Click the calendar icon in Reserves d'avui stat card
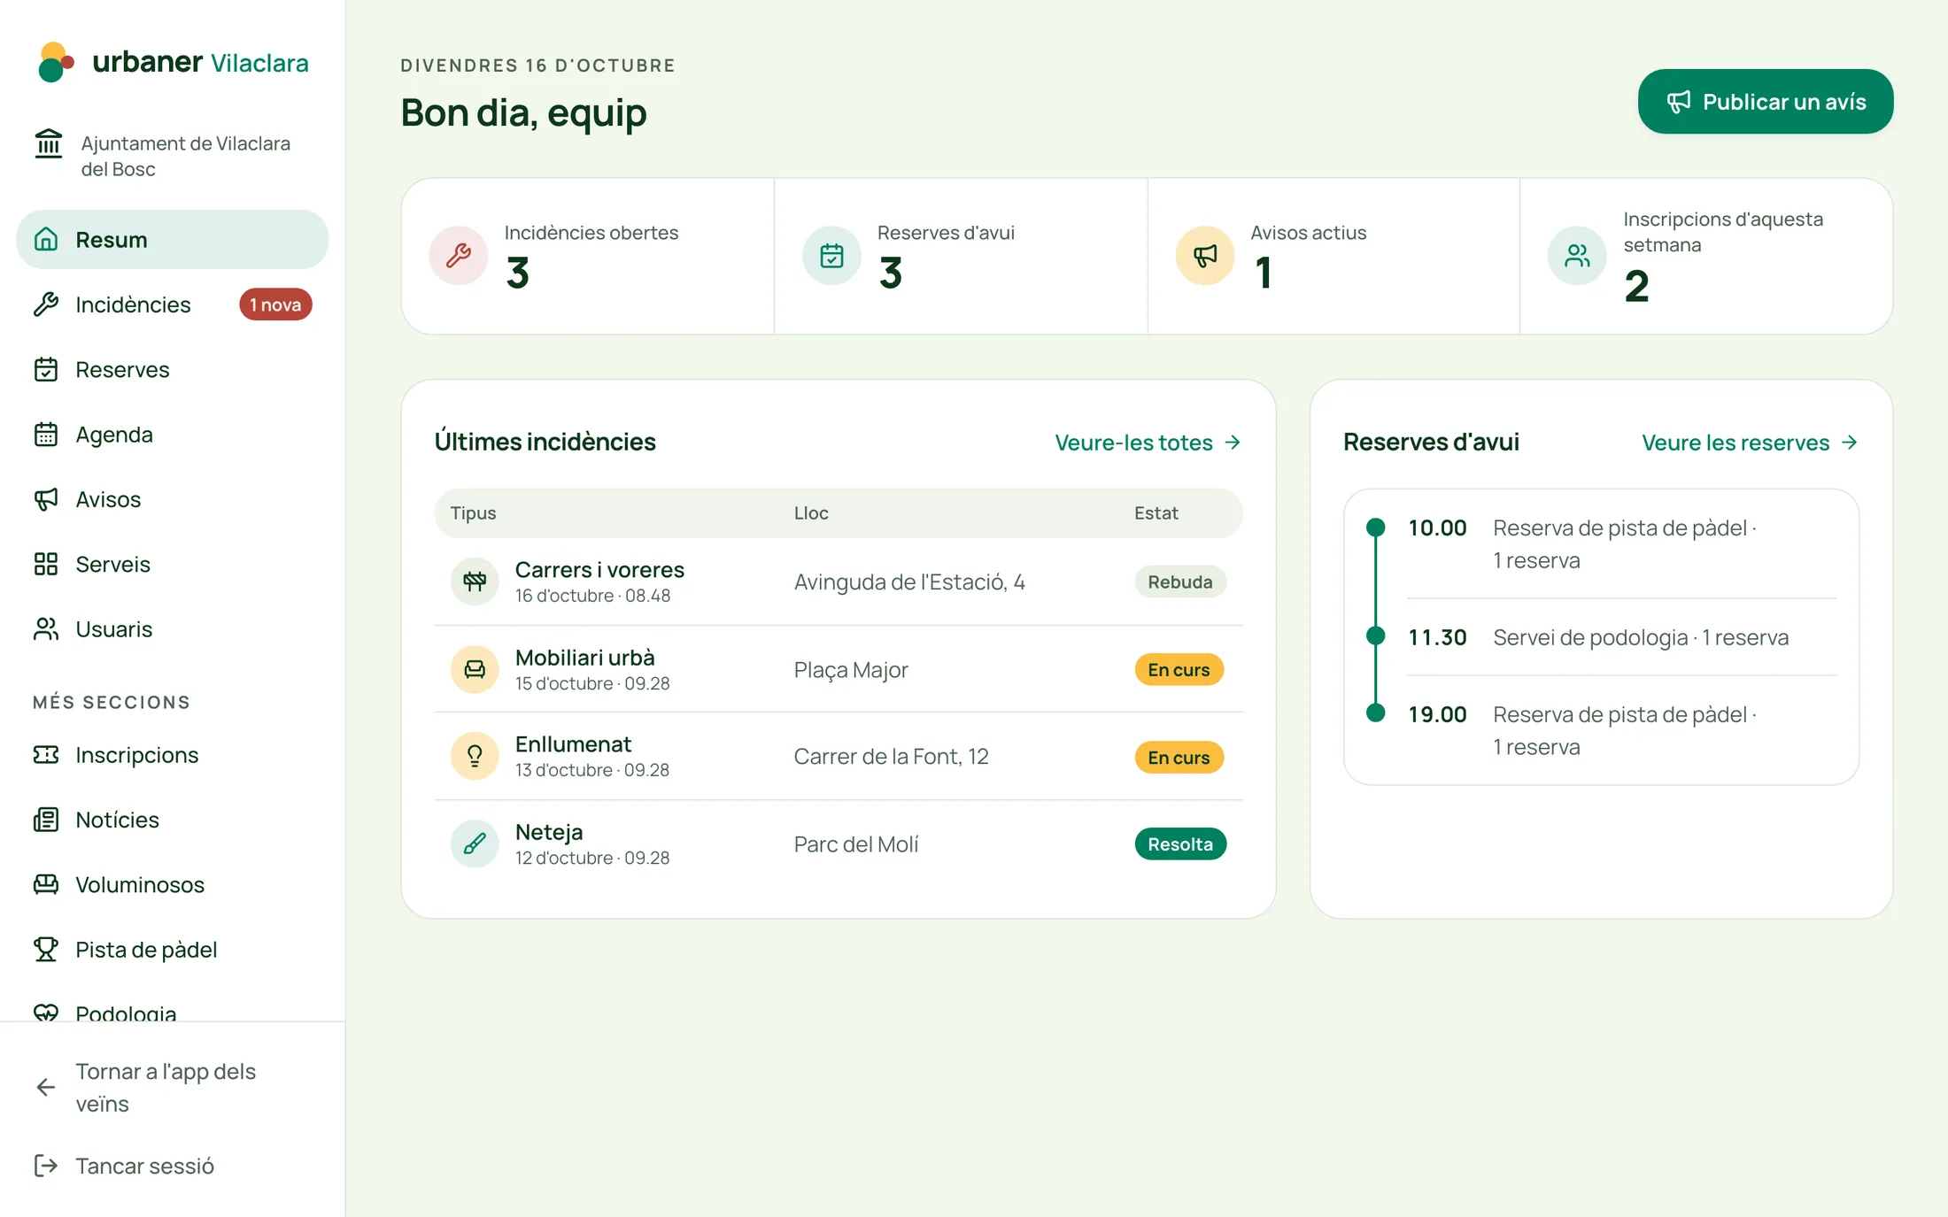 (x=831, y=256)
